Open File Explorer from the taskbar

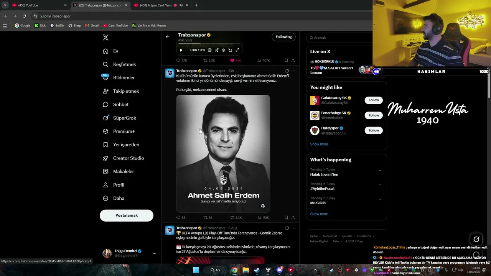[245, 270]
